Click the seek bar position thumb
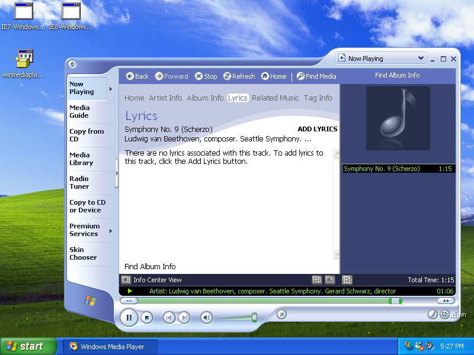Image resolution: width=474 pixels, height=355 pixels. 395,301
